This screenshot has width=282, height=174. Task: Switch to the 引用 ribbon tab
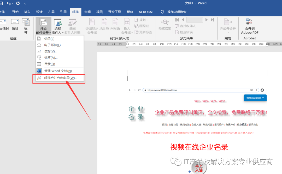(x=63, y=12)
